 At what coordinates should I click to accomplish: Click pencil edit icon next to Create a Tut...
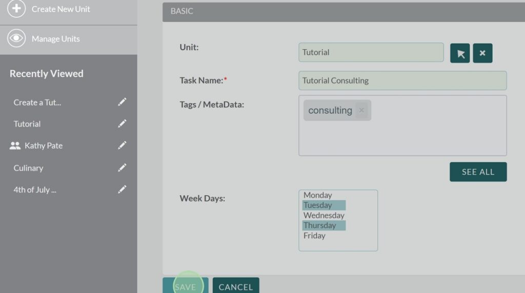pos(122,102)
